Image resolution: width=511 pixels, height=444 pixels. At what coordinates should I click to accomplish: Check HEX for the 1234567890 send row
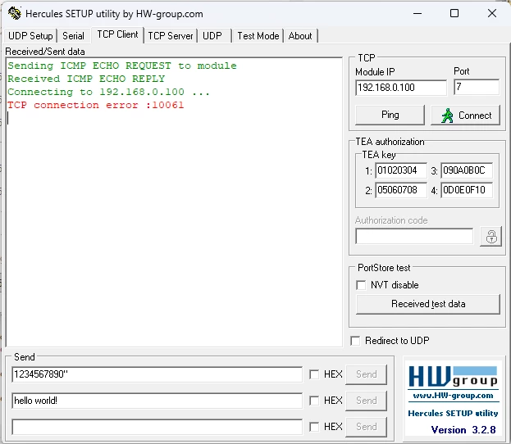pos(314,374)
